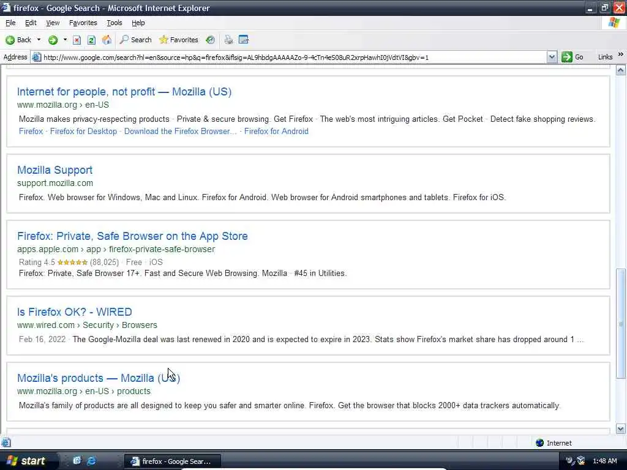This screenshot has width=627, height=470.
Task: Open 'Is Firefox OK? - WIRED' result
Action: 74,311
